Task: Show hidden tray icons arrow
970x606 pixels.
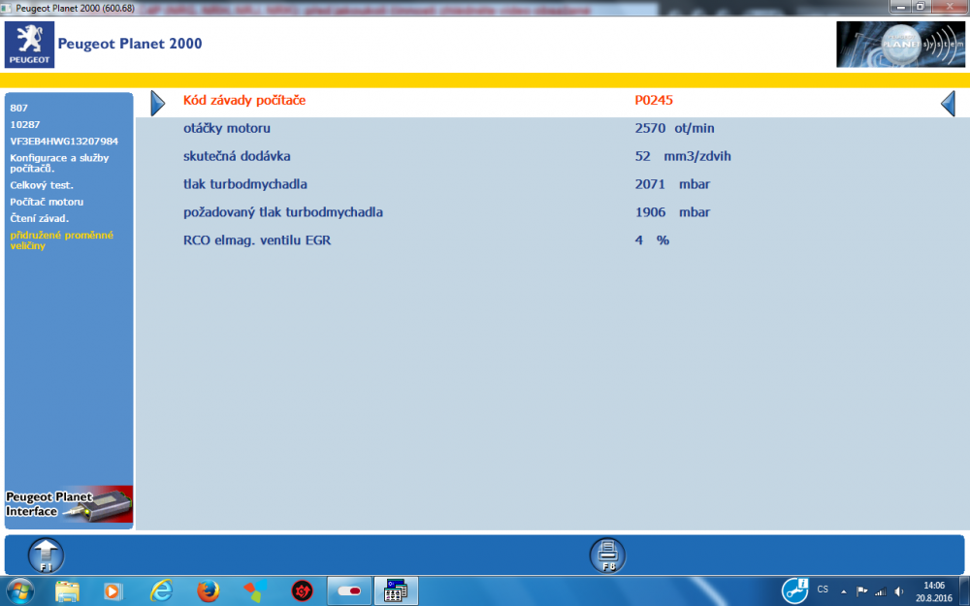Action: pos(843,591)
